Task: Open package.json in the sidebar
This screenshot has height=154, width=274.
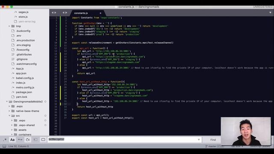Action: click(x=24, y=92)
